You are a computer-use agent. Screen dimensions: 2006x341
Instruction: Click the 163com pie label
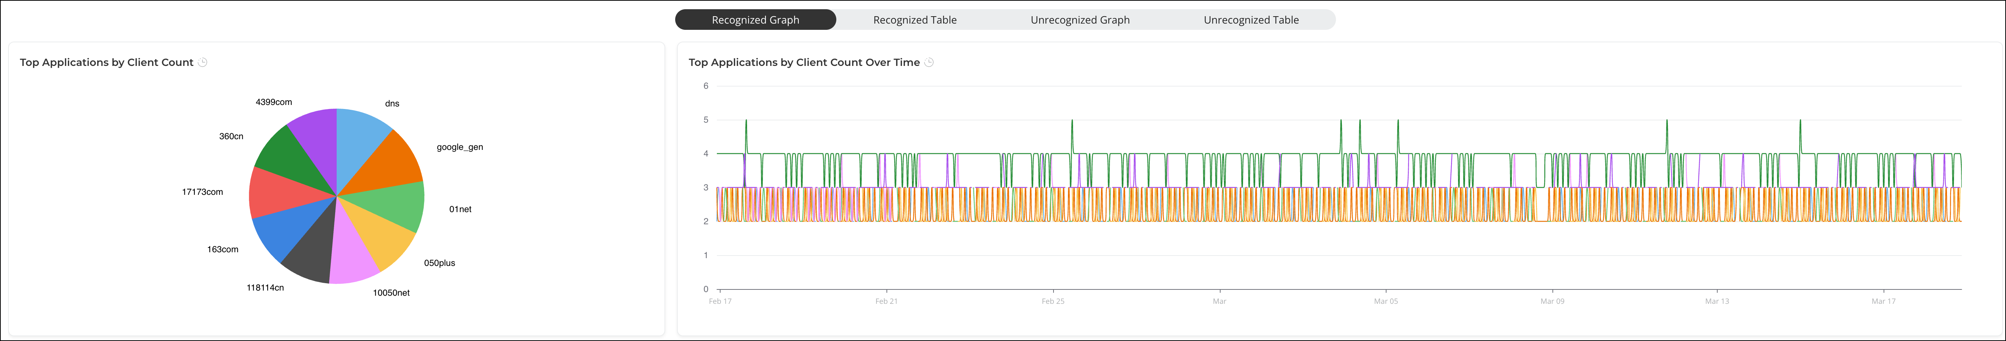[x=223, y=250]
